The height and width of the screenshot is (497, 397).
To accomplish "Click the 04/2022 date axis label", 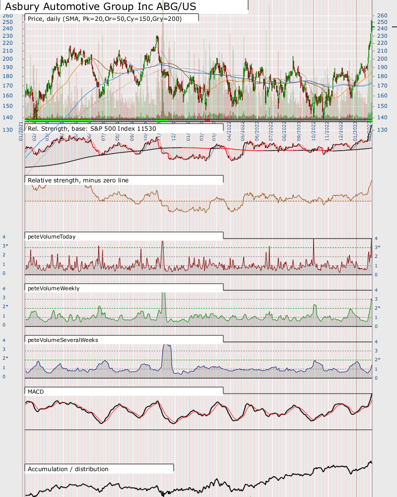I will [229, 131].
